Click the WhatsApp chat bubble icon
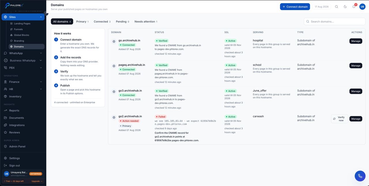Viewport: 369px width, 186px height. tap(5, 53)
